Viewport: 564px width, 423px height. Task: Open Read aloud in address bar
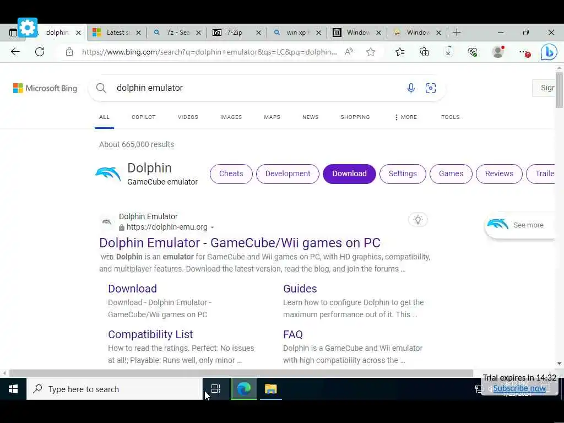349,52
